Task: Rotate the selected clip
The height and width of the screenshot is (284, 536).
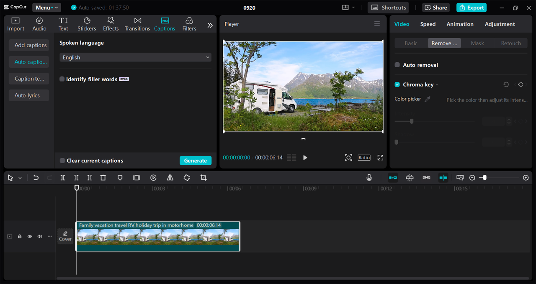Action: (x=187, y=178)
